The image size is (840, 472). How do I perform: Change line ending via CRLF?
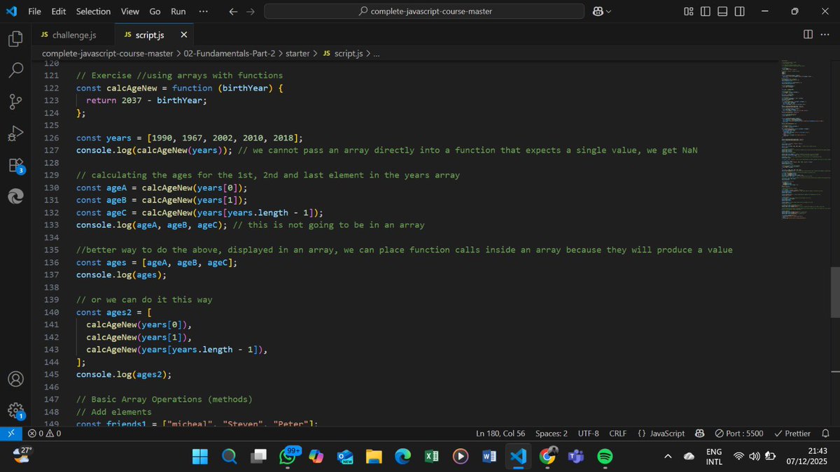click(x=618, y=434)
